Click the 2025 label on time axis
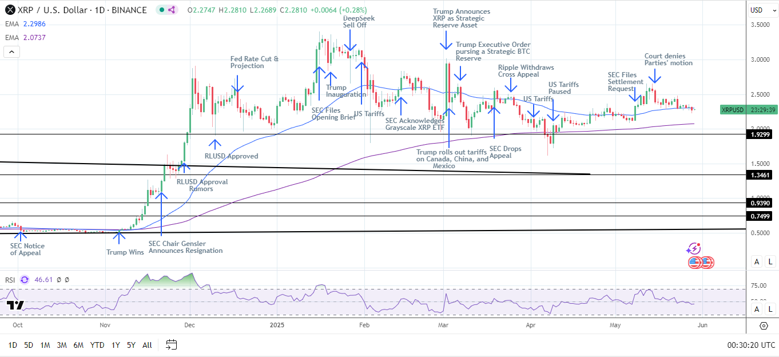This screenshot has width=779, height=357. (x=277, y=324)
